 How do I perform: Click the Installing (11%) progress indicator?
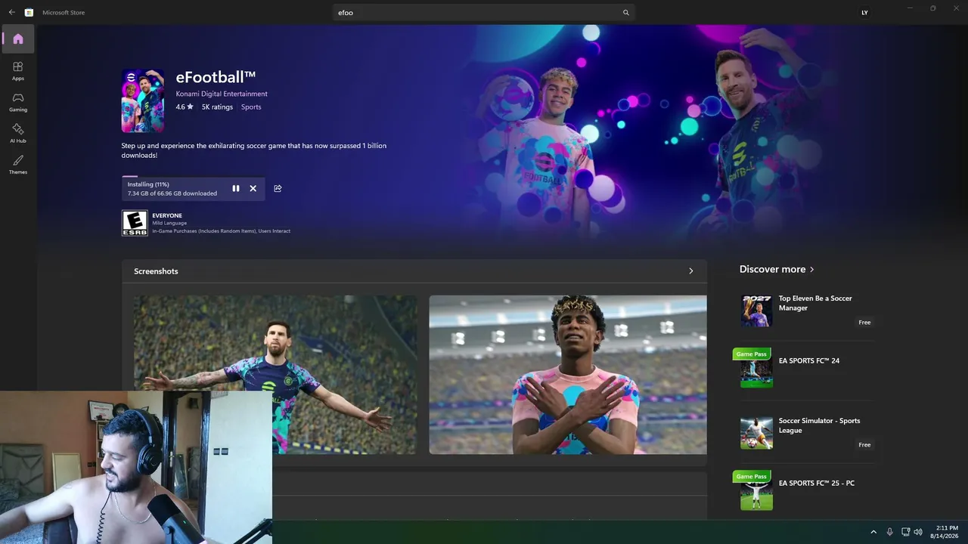click(x=148, y=184)
